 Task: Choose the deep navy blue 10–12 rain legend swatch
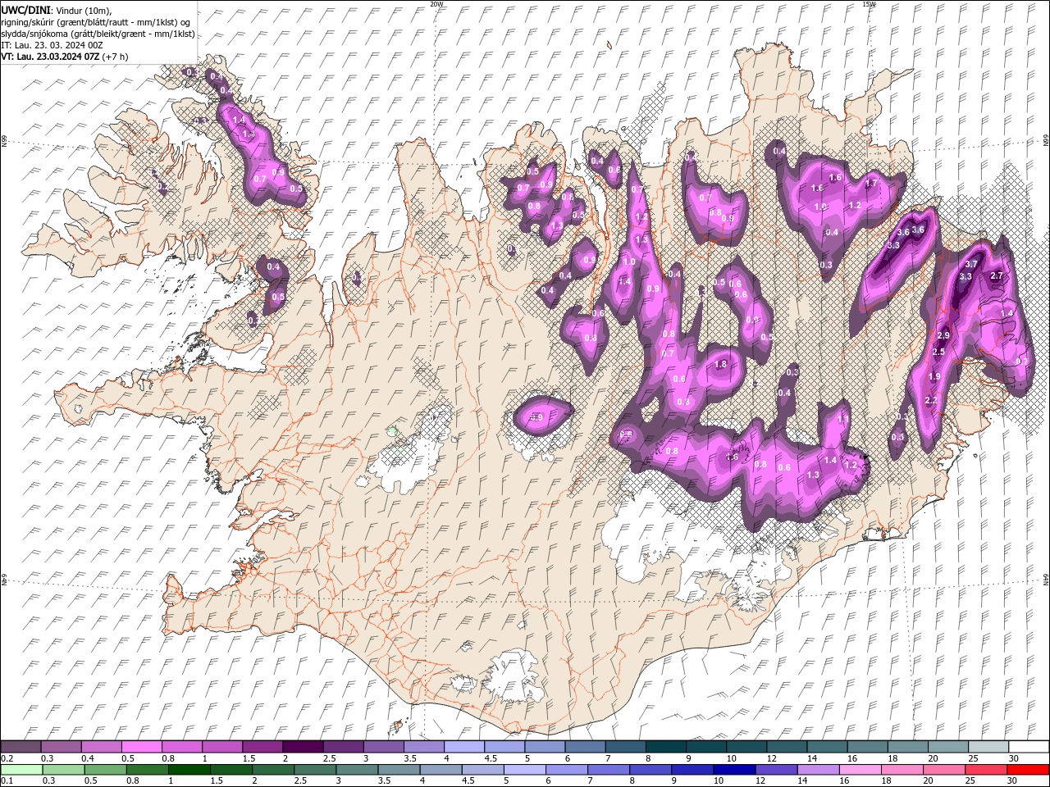[x=734, y=770]
